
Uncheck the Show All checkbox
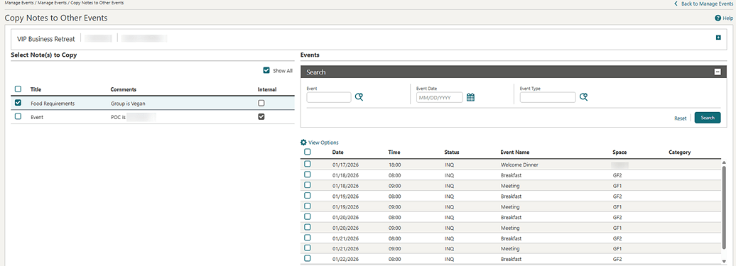coord(266,71)
